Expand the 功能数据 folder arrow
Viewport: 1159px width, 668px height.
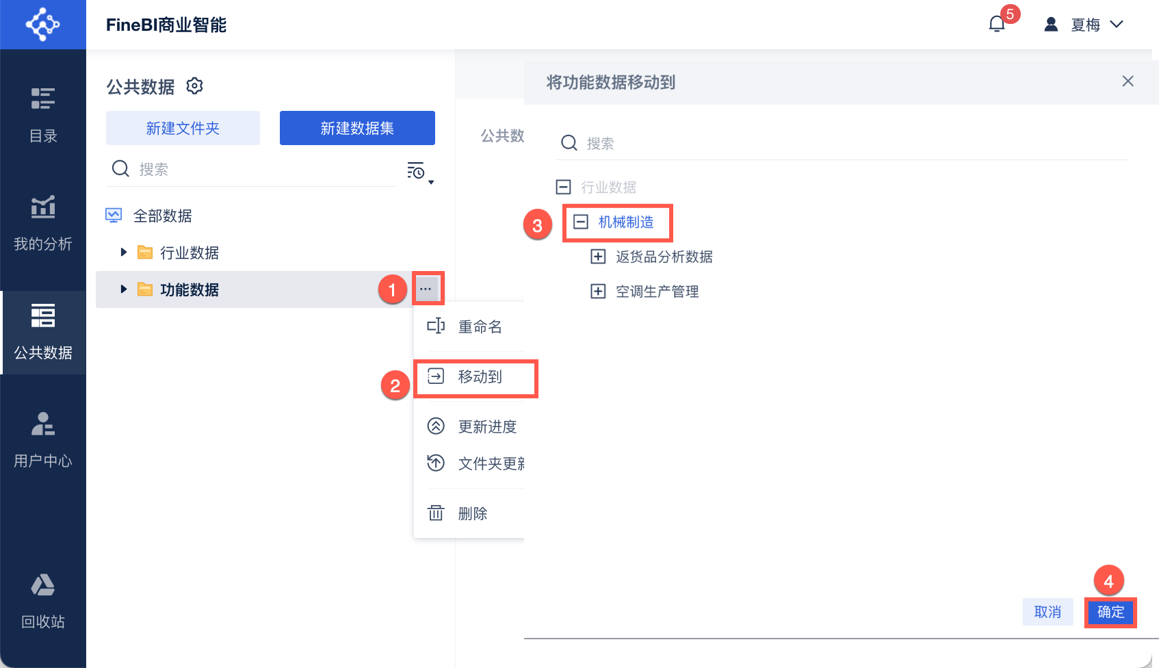pyautogui.click(x=124, y=290)
